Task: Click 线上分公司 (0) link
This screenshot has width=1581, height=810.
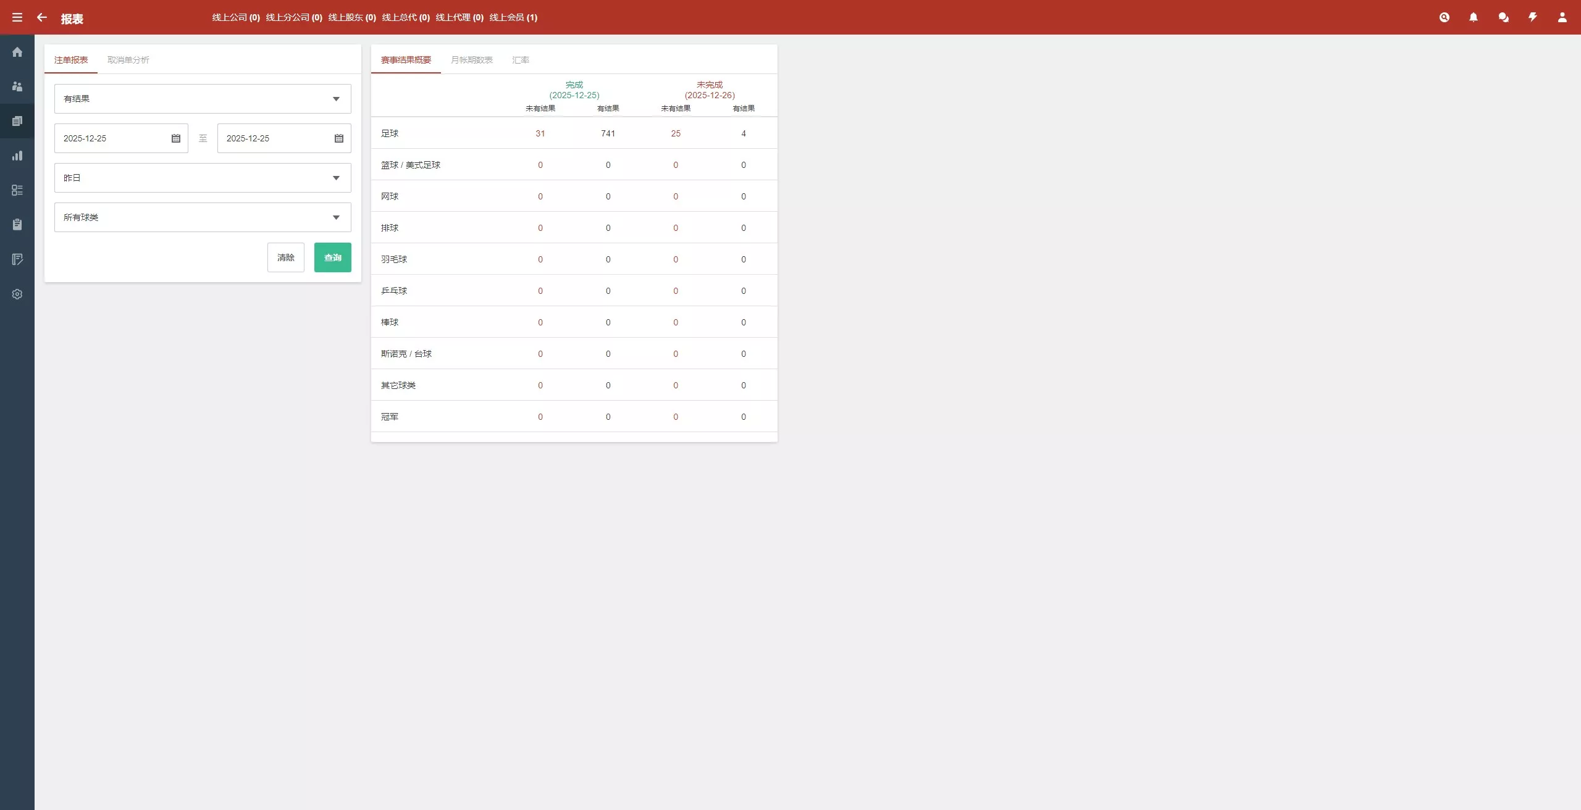Action: [x=294, y=17]
